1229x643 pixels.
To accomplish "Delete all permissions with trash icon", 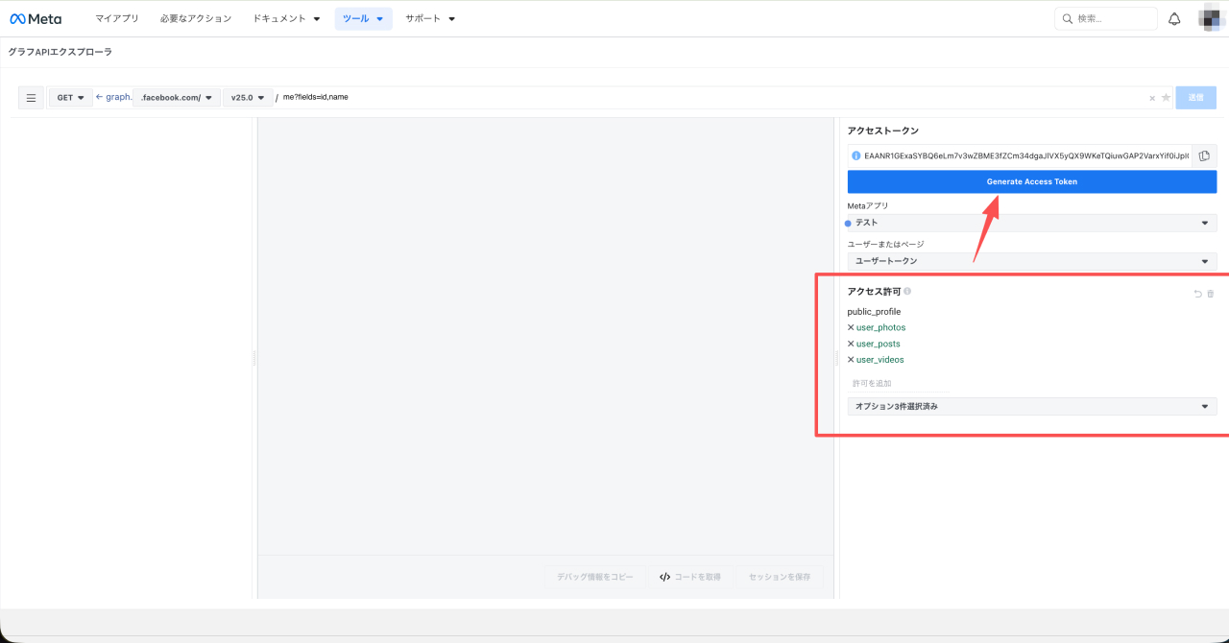I will click(x=1210, y=294).
